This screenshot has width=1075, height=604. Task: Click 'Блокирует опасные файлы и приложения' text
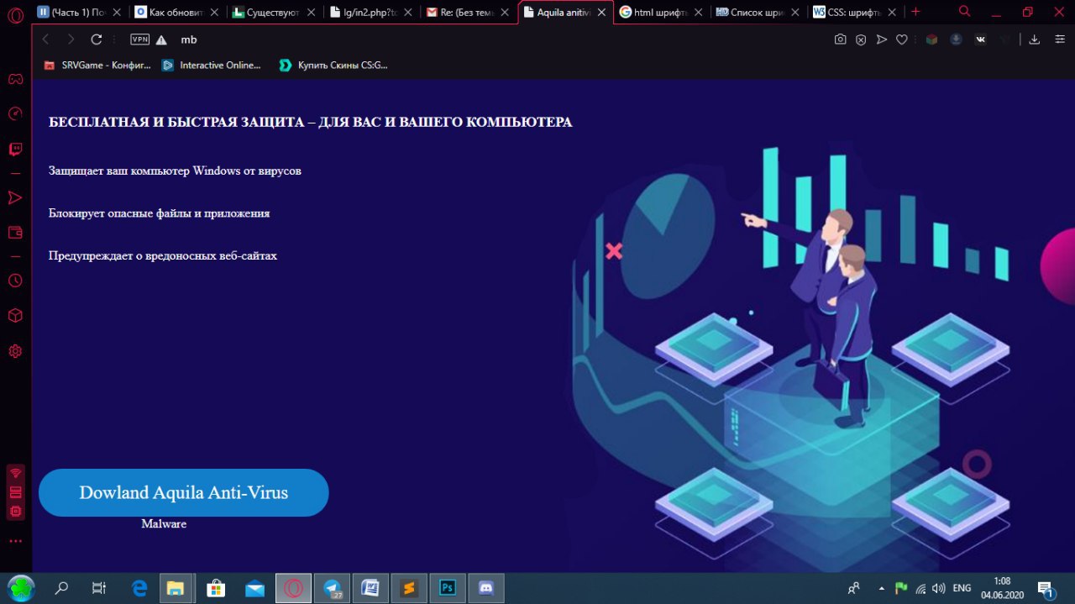[159, 213]
